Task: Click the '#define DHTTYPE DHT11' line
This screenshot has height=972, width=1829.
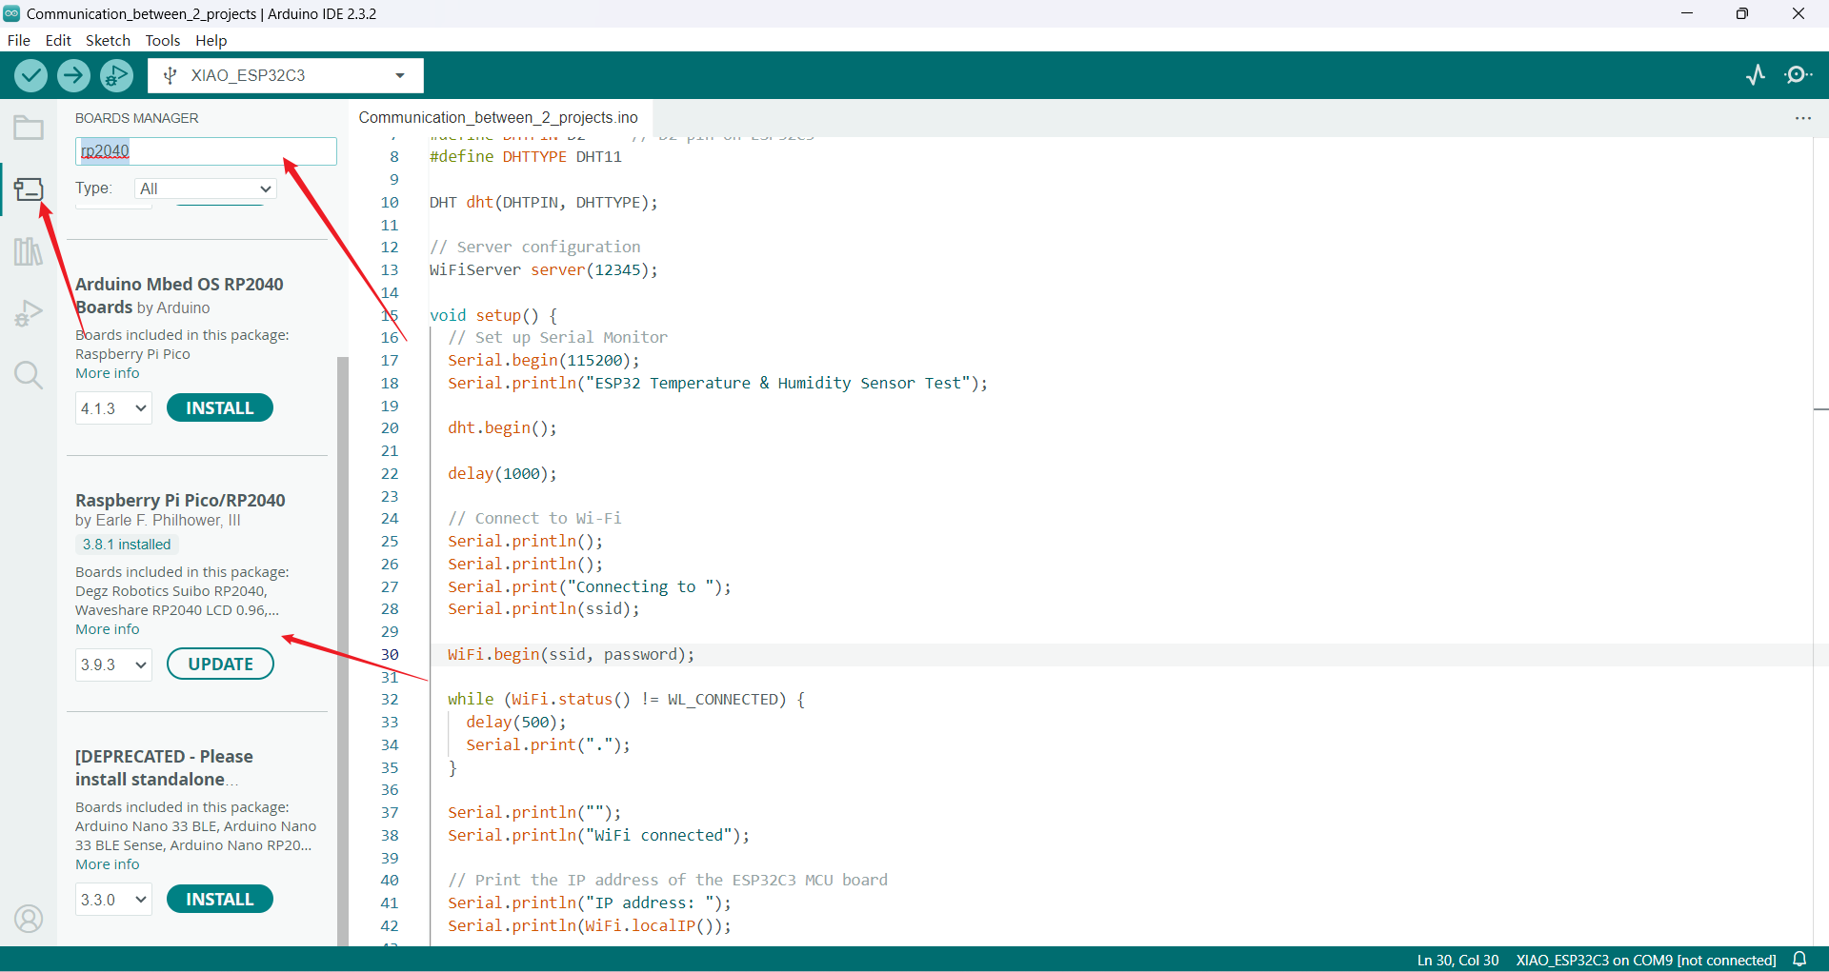Action: point(526,156)
